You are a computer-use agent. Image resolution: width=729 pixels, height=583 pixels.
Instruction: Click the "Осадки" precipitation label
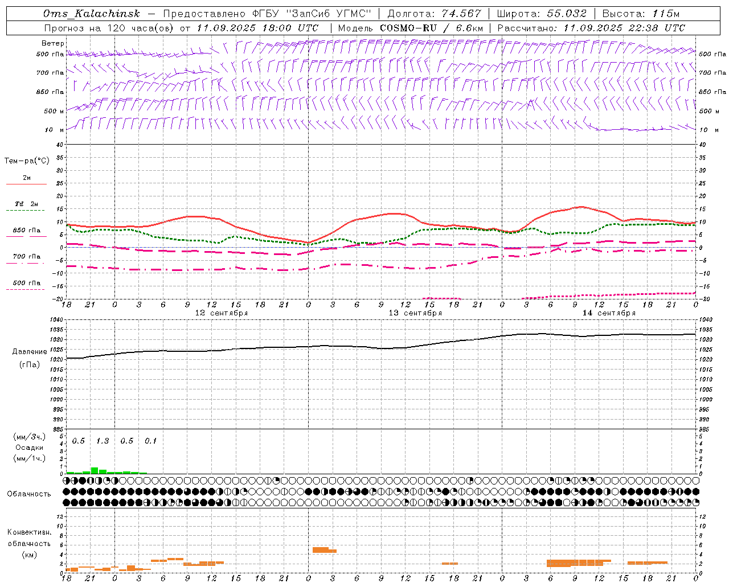[x=29, y=447]
